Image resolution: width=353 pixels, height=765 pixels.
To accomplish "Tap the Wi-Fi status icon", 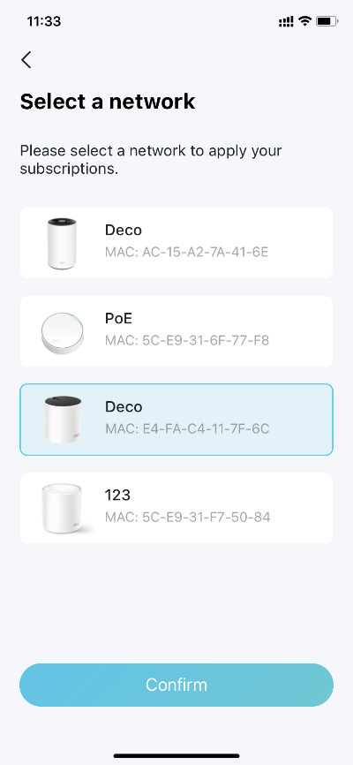I will 305,21.
